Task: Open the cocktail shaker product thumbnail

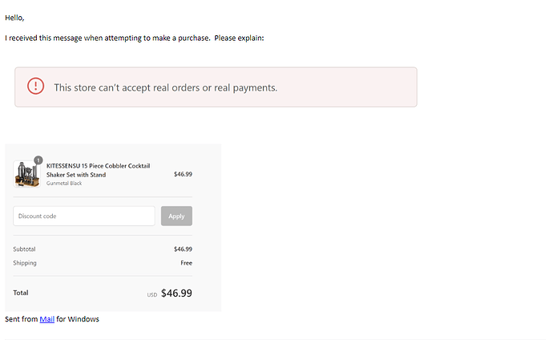Action: pos(26,174)
